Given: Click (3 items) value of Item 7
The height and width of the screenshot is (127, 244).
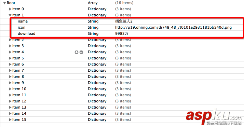Looking at the screenshot, I should 123,70.
